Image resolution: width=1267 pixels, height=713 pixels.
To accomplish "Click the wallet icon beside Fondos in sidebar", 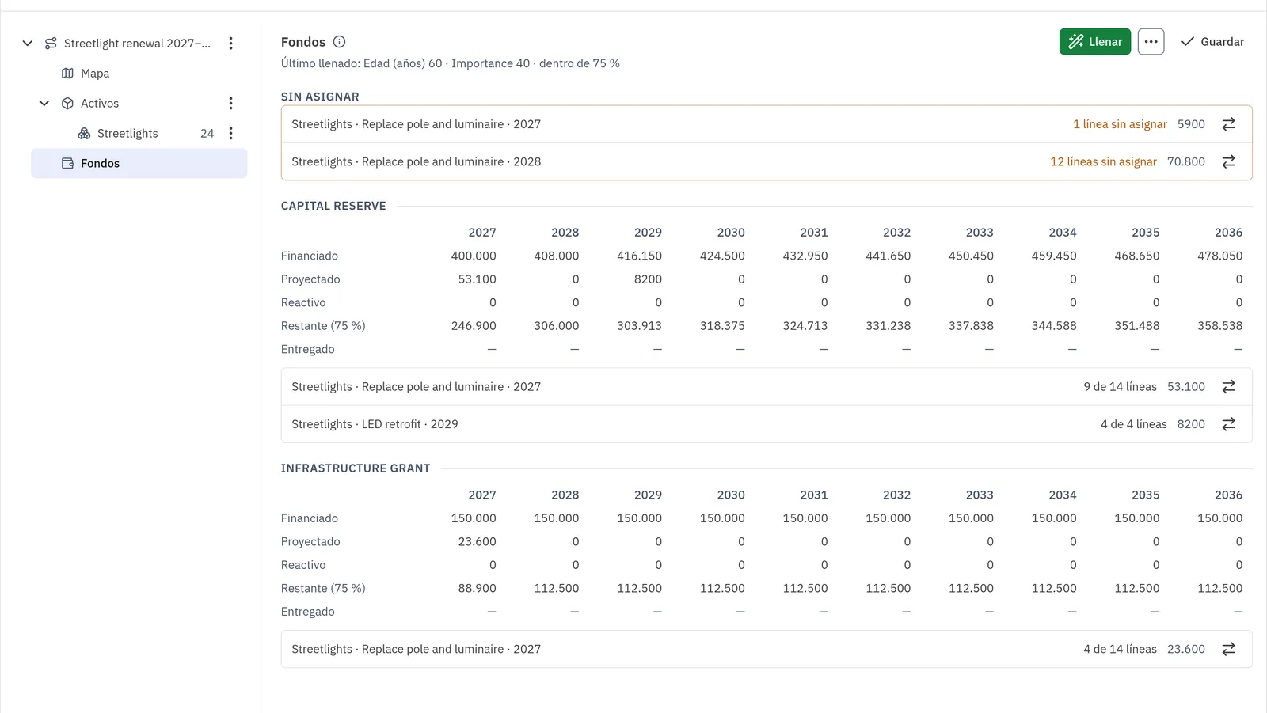I will (67, 164).
